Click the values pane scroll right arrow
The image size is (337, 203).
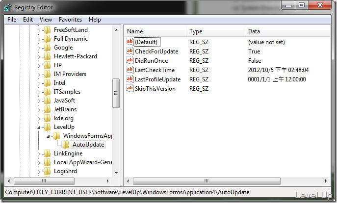point(326,181)
